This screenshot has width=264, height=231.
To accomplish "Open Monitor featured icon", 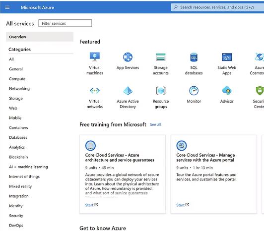I will (x=194, y=91).
